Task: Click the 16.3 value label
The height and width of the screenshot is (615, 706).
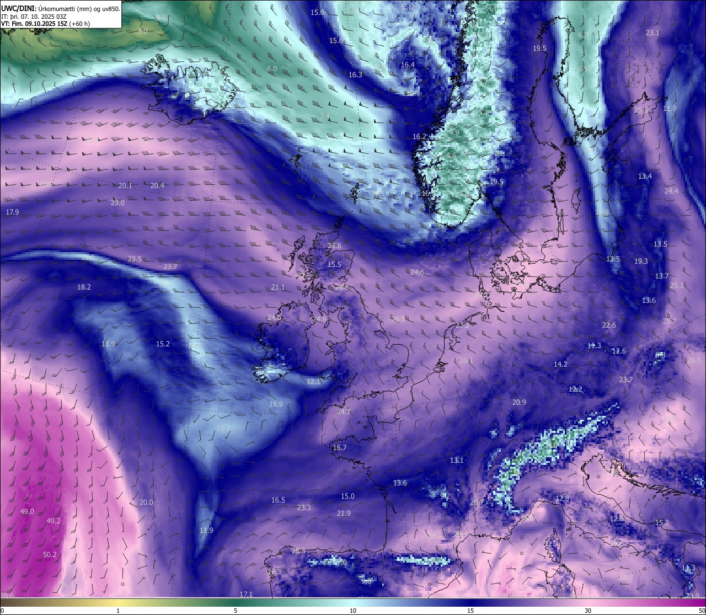Action: 355,74
